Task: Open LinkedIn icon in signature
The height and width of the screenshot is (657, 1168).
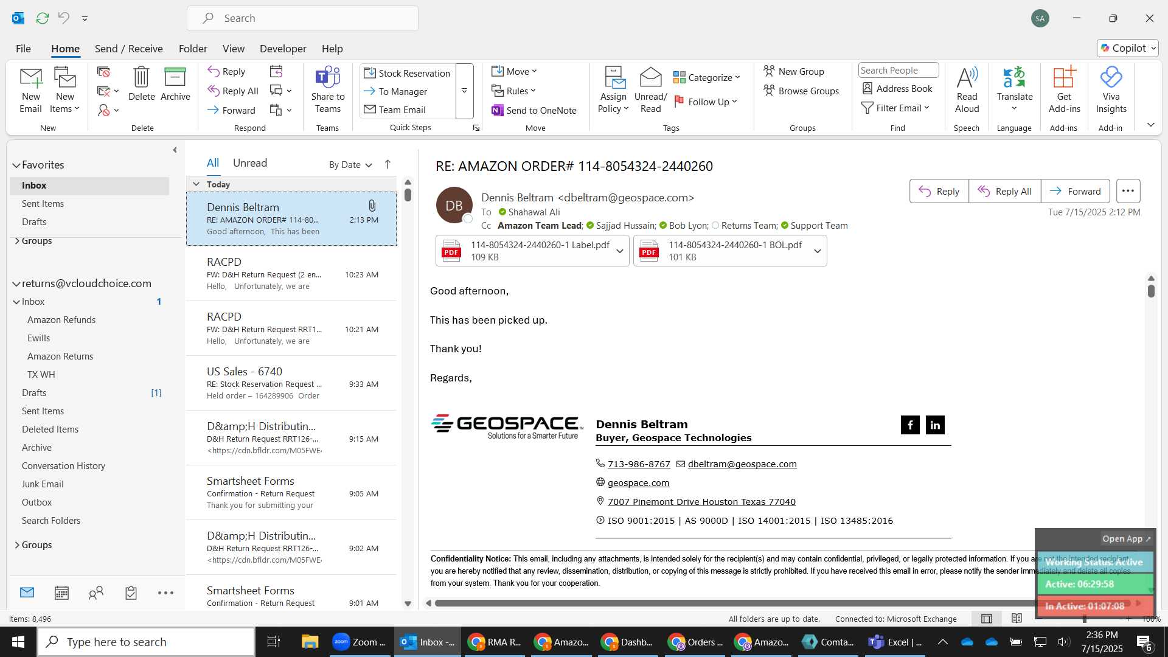Action: coord(935,425)
